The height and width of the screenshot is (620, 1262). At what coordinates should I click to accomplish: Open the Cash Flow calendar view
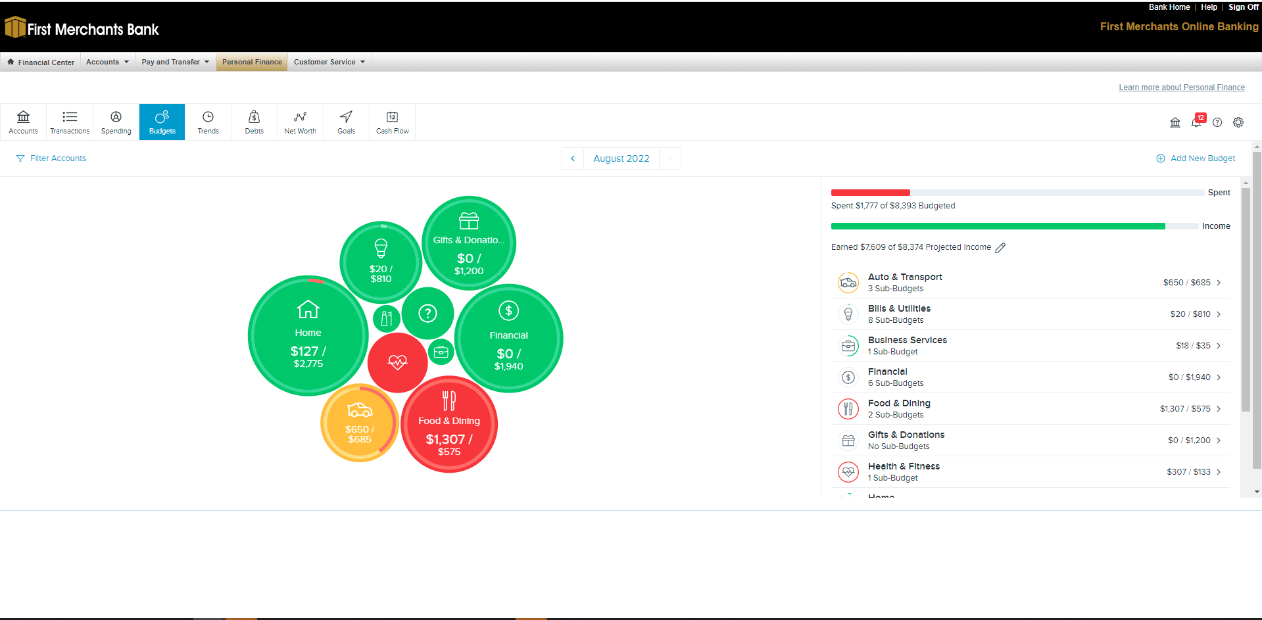[x=392, y=122]
